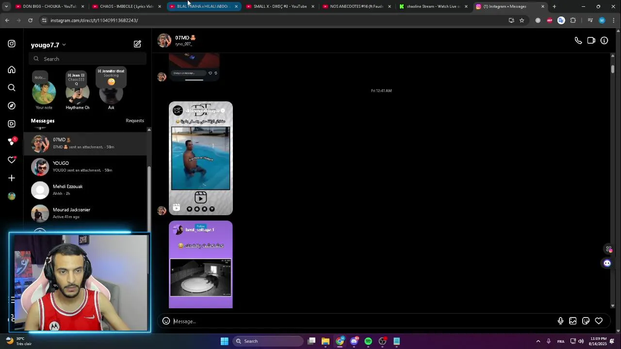Open Google Translate extension icon
Viewport: 621px width, 349px height.
click(x=561, y=20)
